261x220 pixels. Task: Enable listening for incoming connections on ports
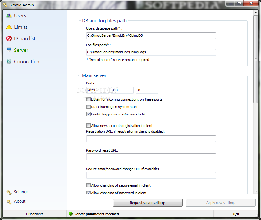pyautogui.click(x=88, y=99)
